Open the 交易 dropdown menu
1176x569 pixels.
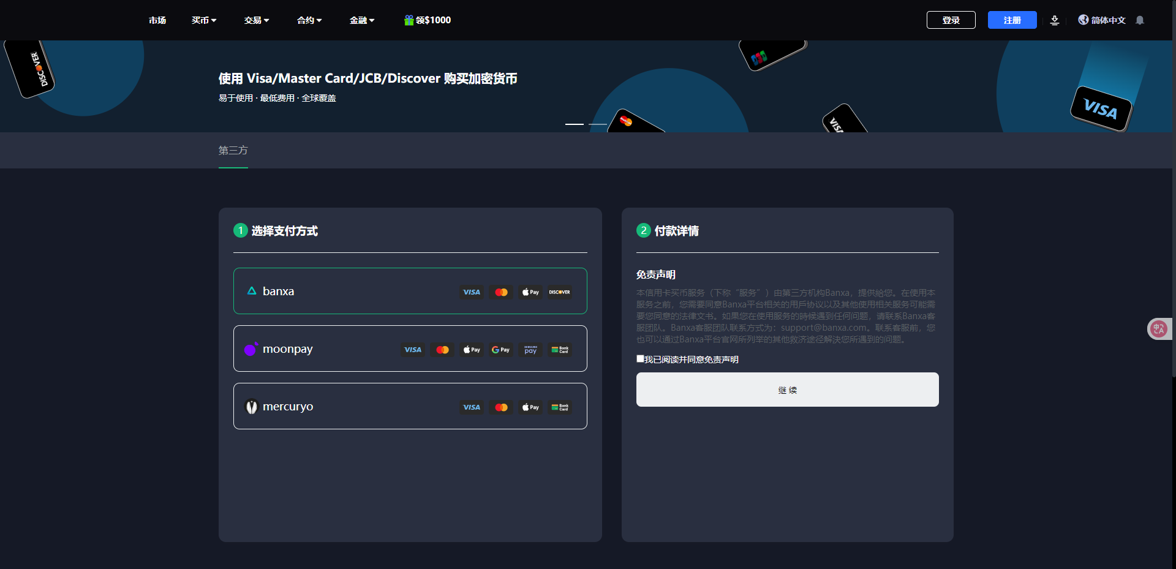pos(256,20)
